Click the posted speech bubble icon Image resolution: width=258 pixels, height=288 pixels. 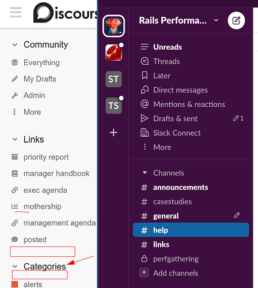point(15,240)
